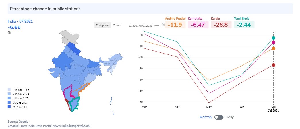Click the '-60' y-axis label
300x129 pixels.
141,102
